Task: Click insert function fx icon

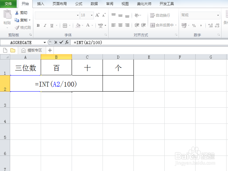Action: point(67,42)
